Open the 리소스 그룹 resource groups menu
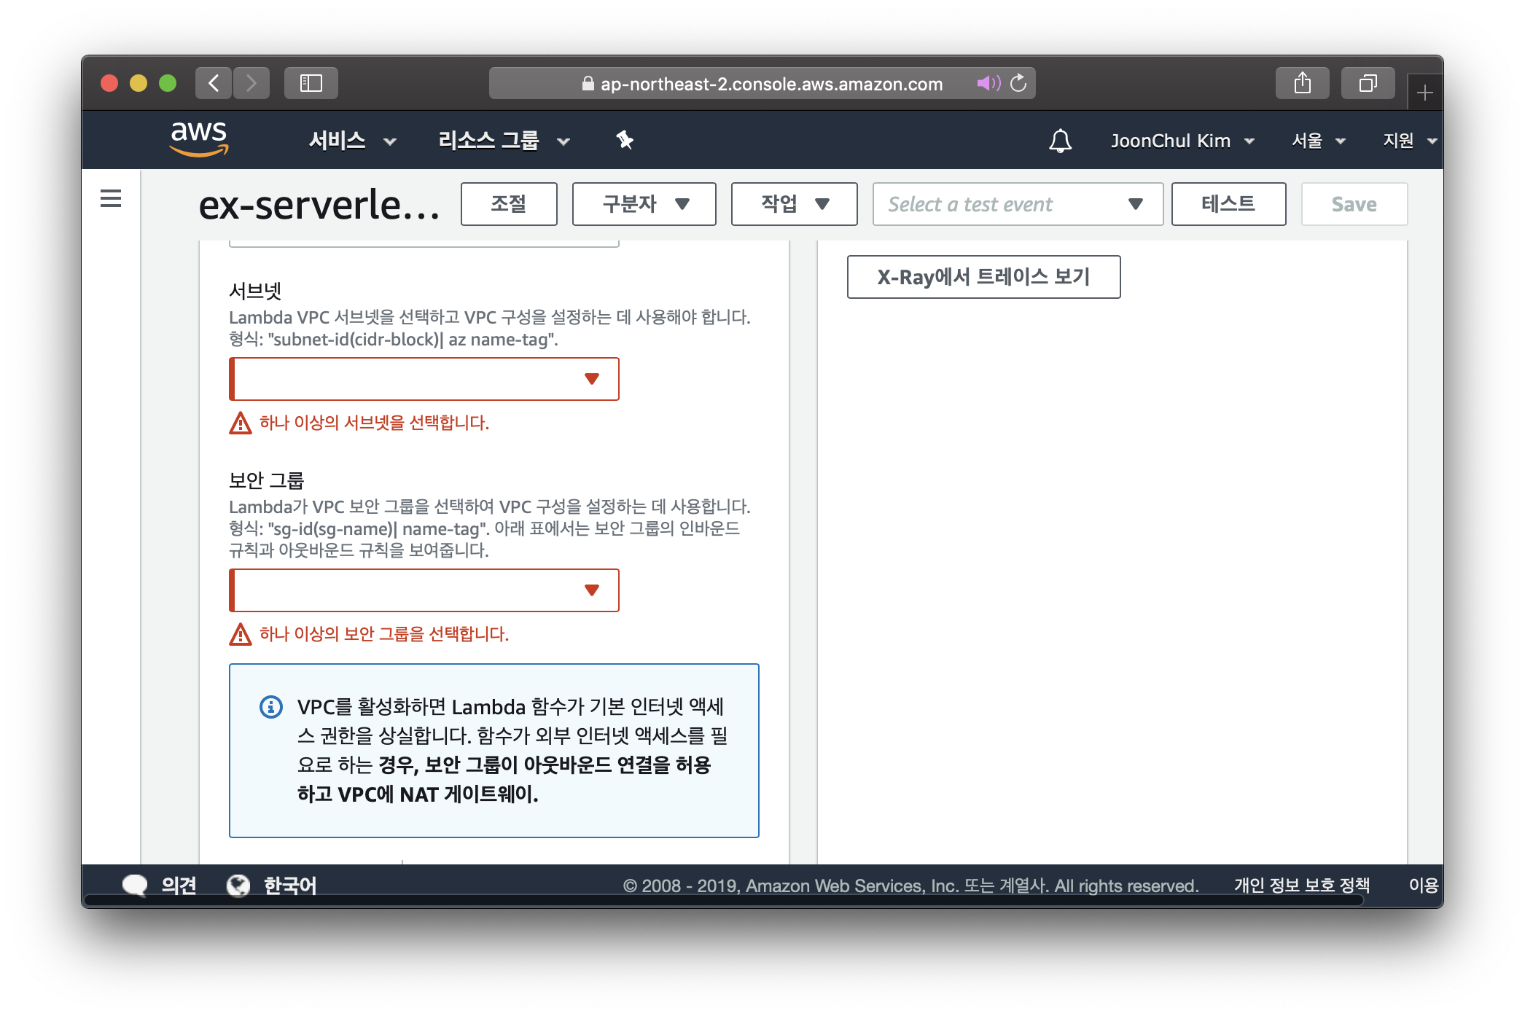Screen dimensions: 1525x1016 click(503, 141)
